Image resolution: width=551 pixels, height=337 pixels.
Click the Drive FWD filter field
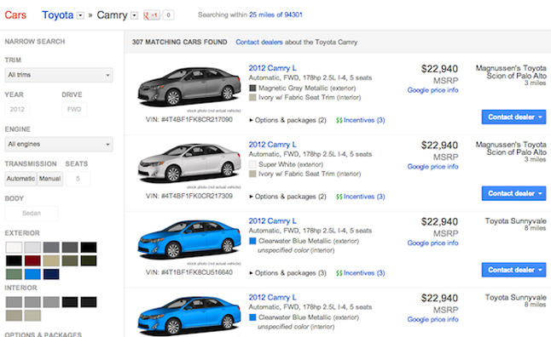[74, 110]
